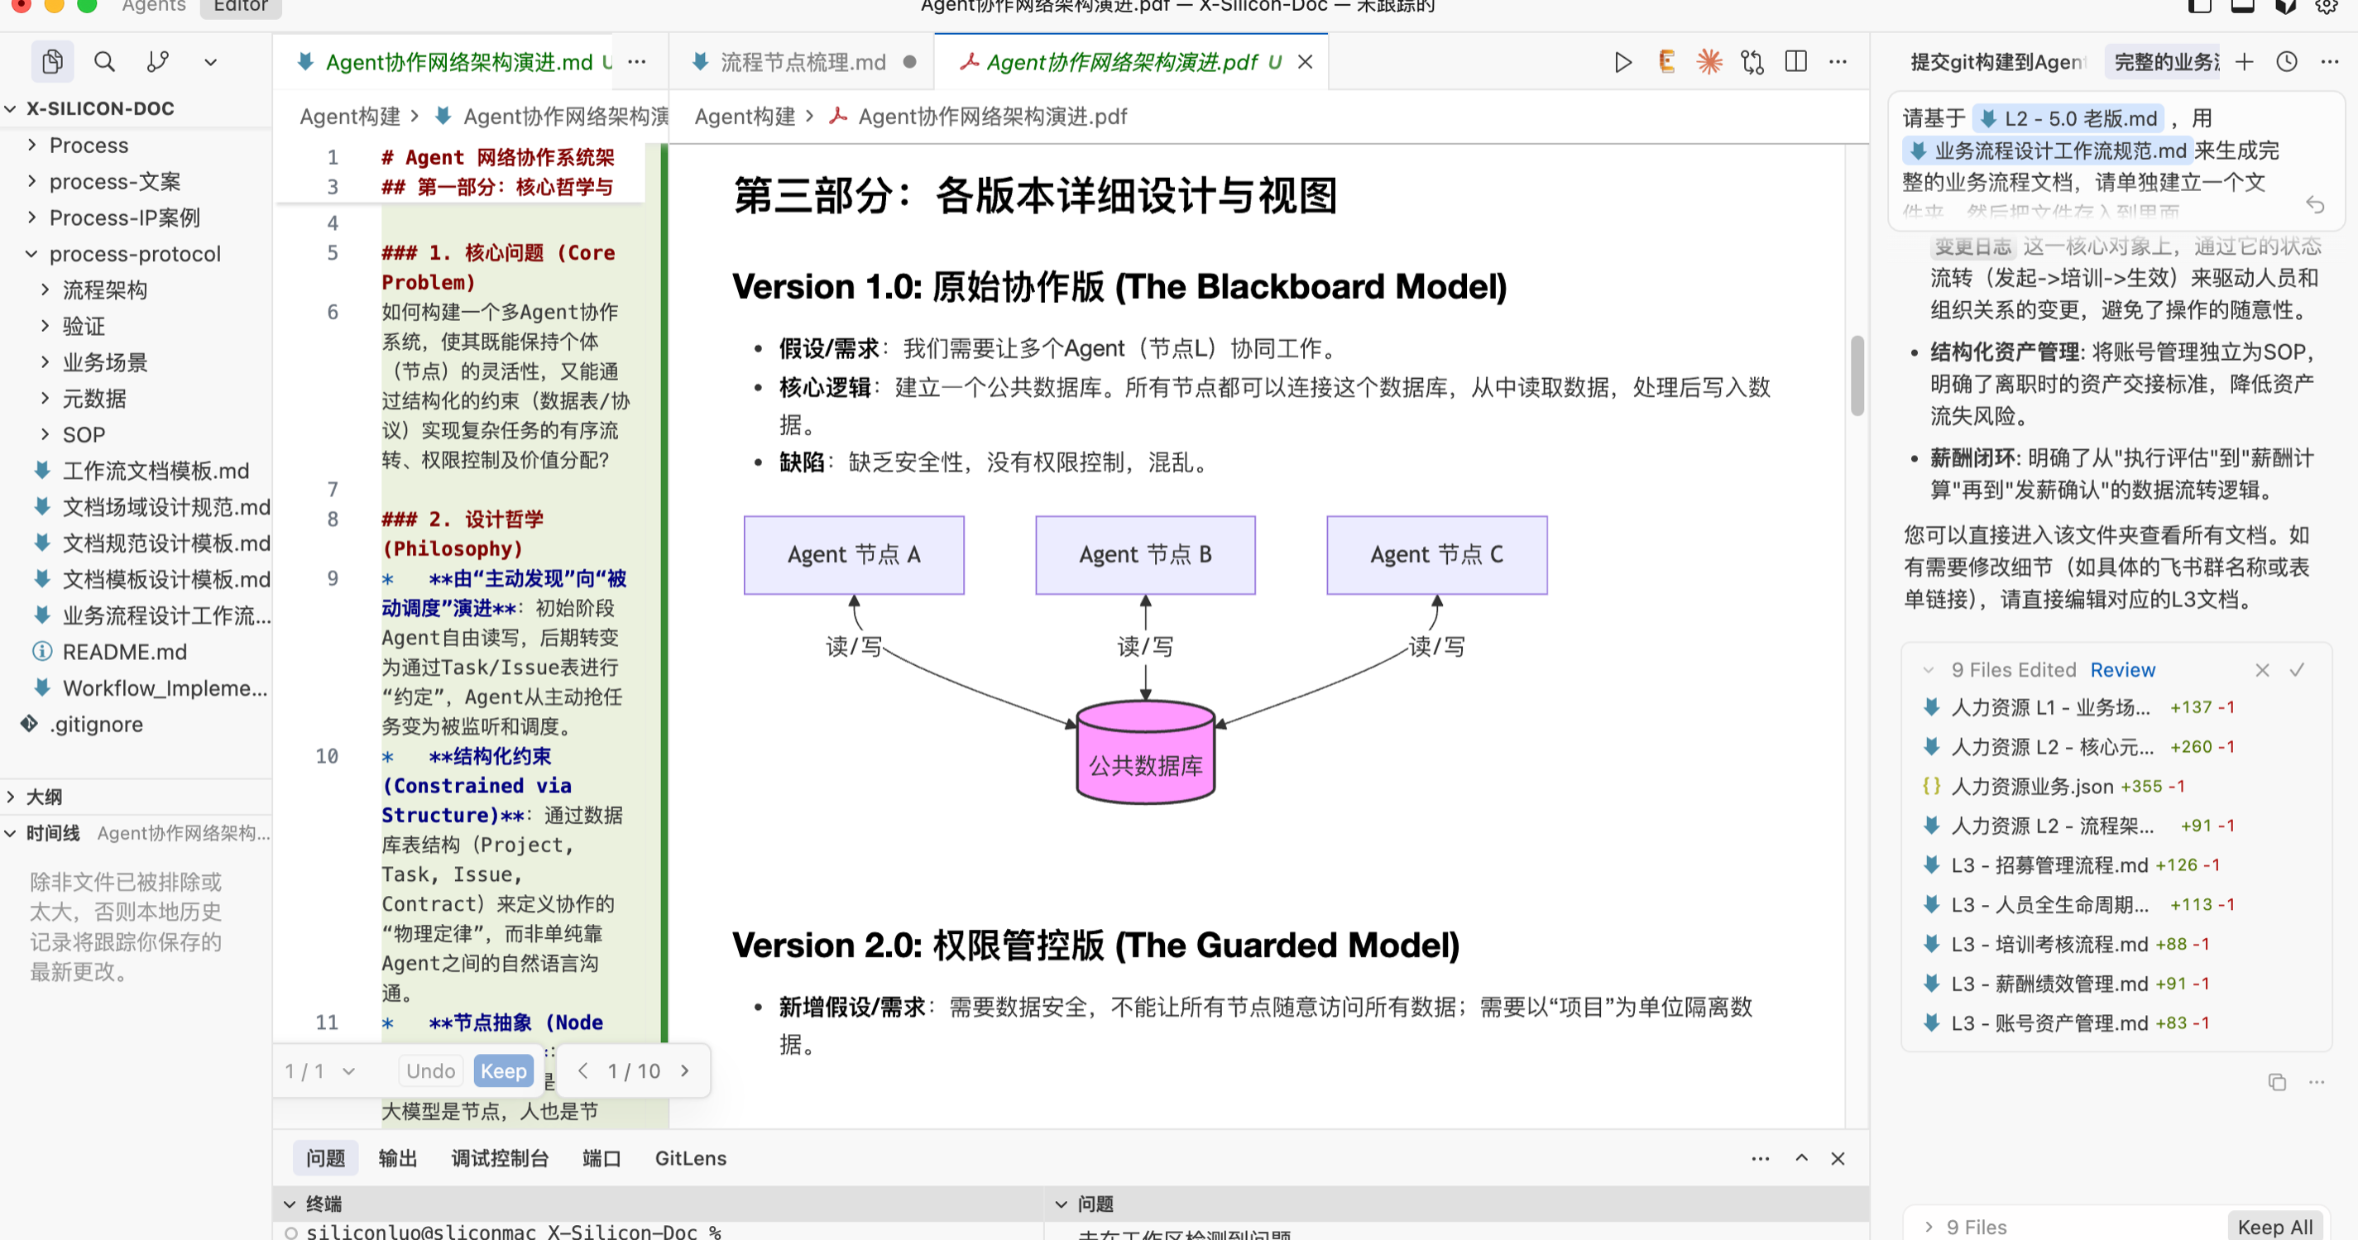Click the Run play icon
Screen dimensions: 2358x1240
point(1622,62)
